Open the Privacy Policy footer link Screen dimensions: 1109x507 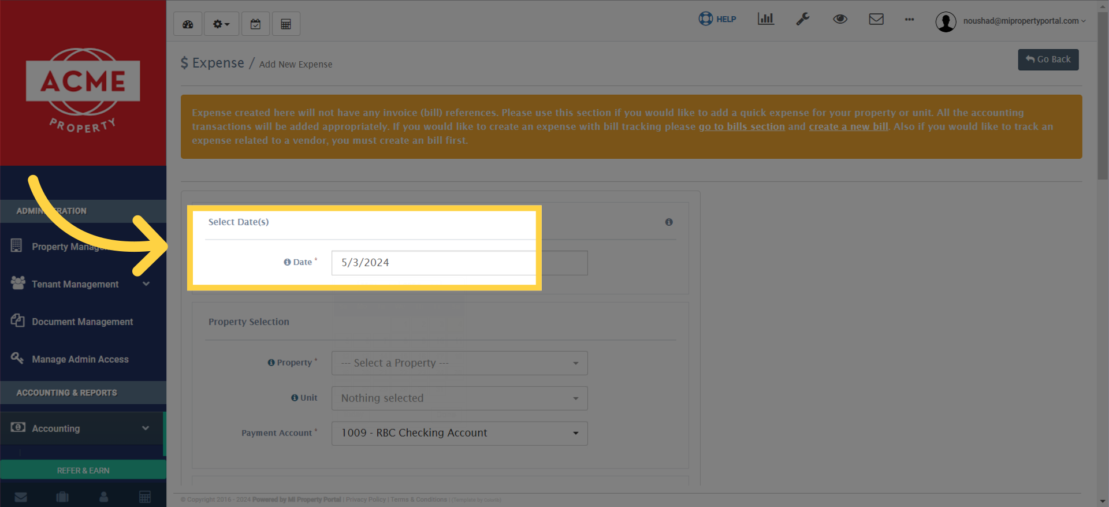[366, 499]
